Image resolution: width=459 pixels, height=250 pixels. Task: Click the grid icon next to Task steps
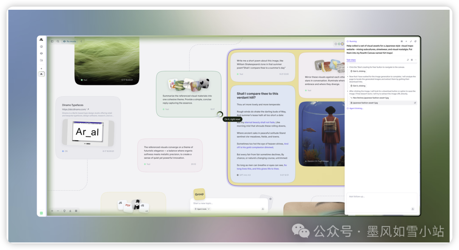point(411,60)
